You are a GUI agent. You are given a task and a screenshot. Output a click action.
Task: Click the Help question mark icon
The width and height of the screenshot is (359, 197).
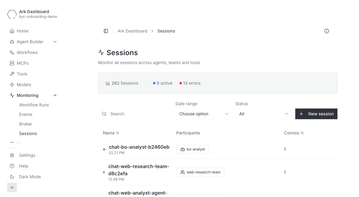[x=12, y=166]
